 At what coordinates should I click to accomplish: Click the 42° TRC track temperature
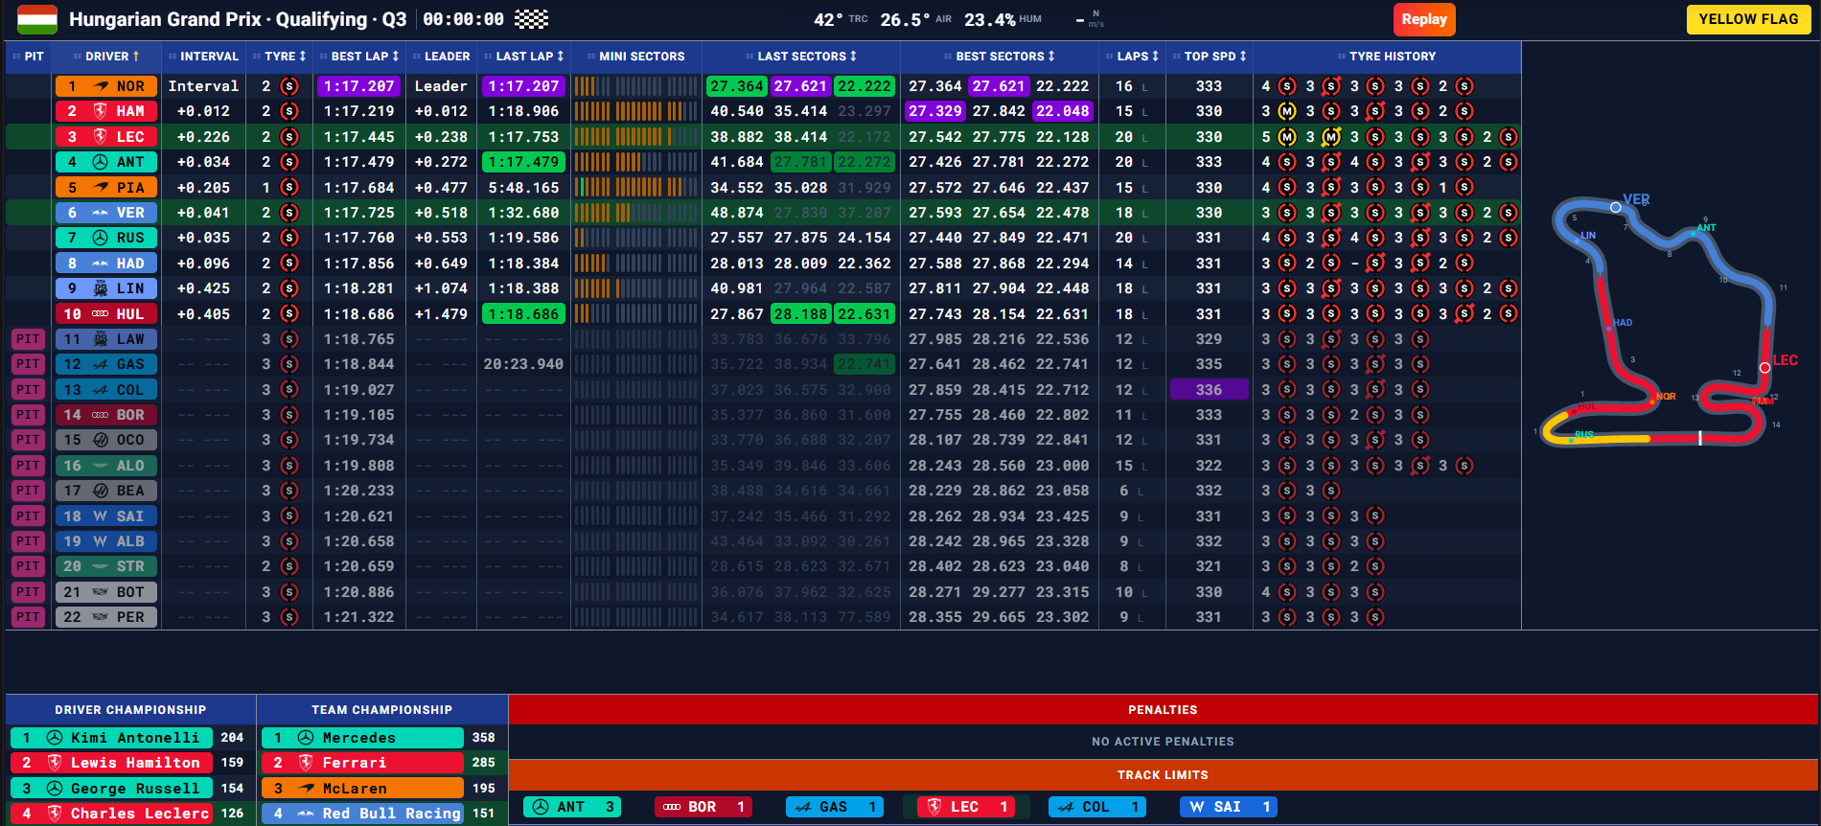click(x=841, y=19)
